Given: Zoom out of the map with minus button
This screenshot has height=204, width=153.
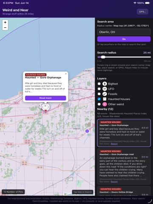Looking at the screenshot, I should point(5,28).
